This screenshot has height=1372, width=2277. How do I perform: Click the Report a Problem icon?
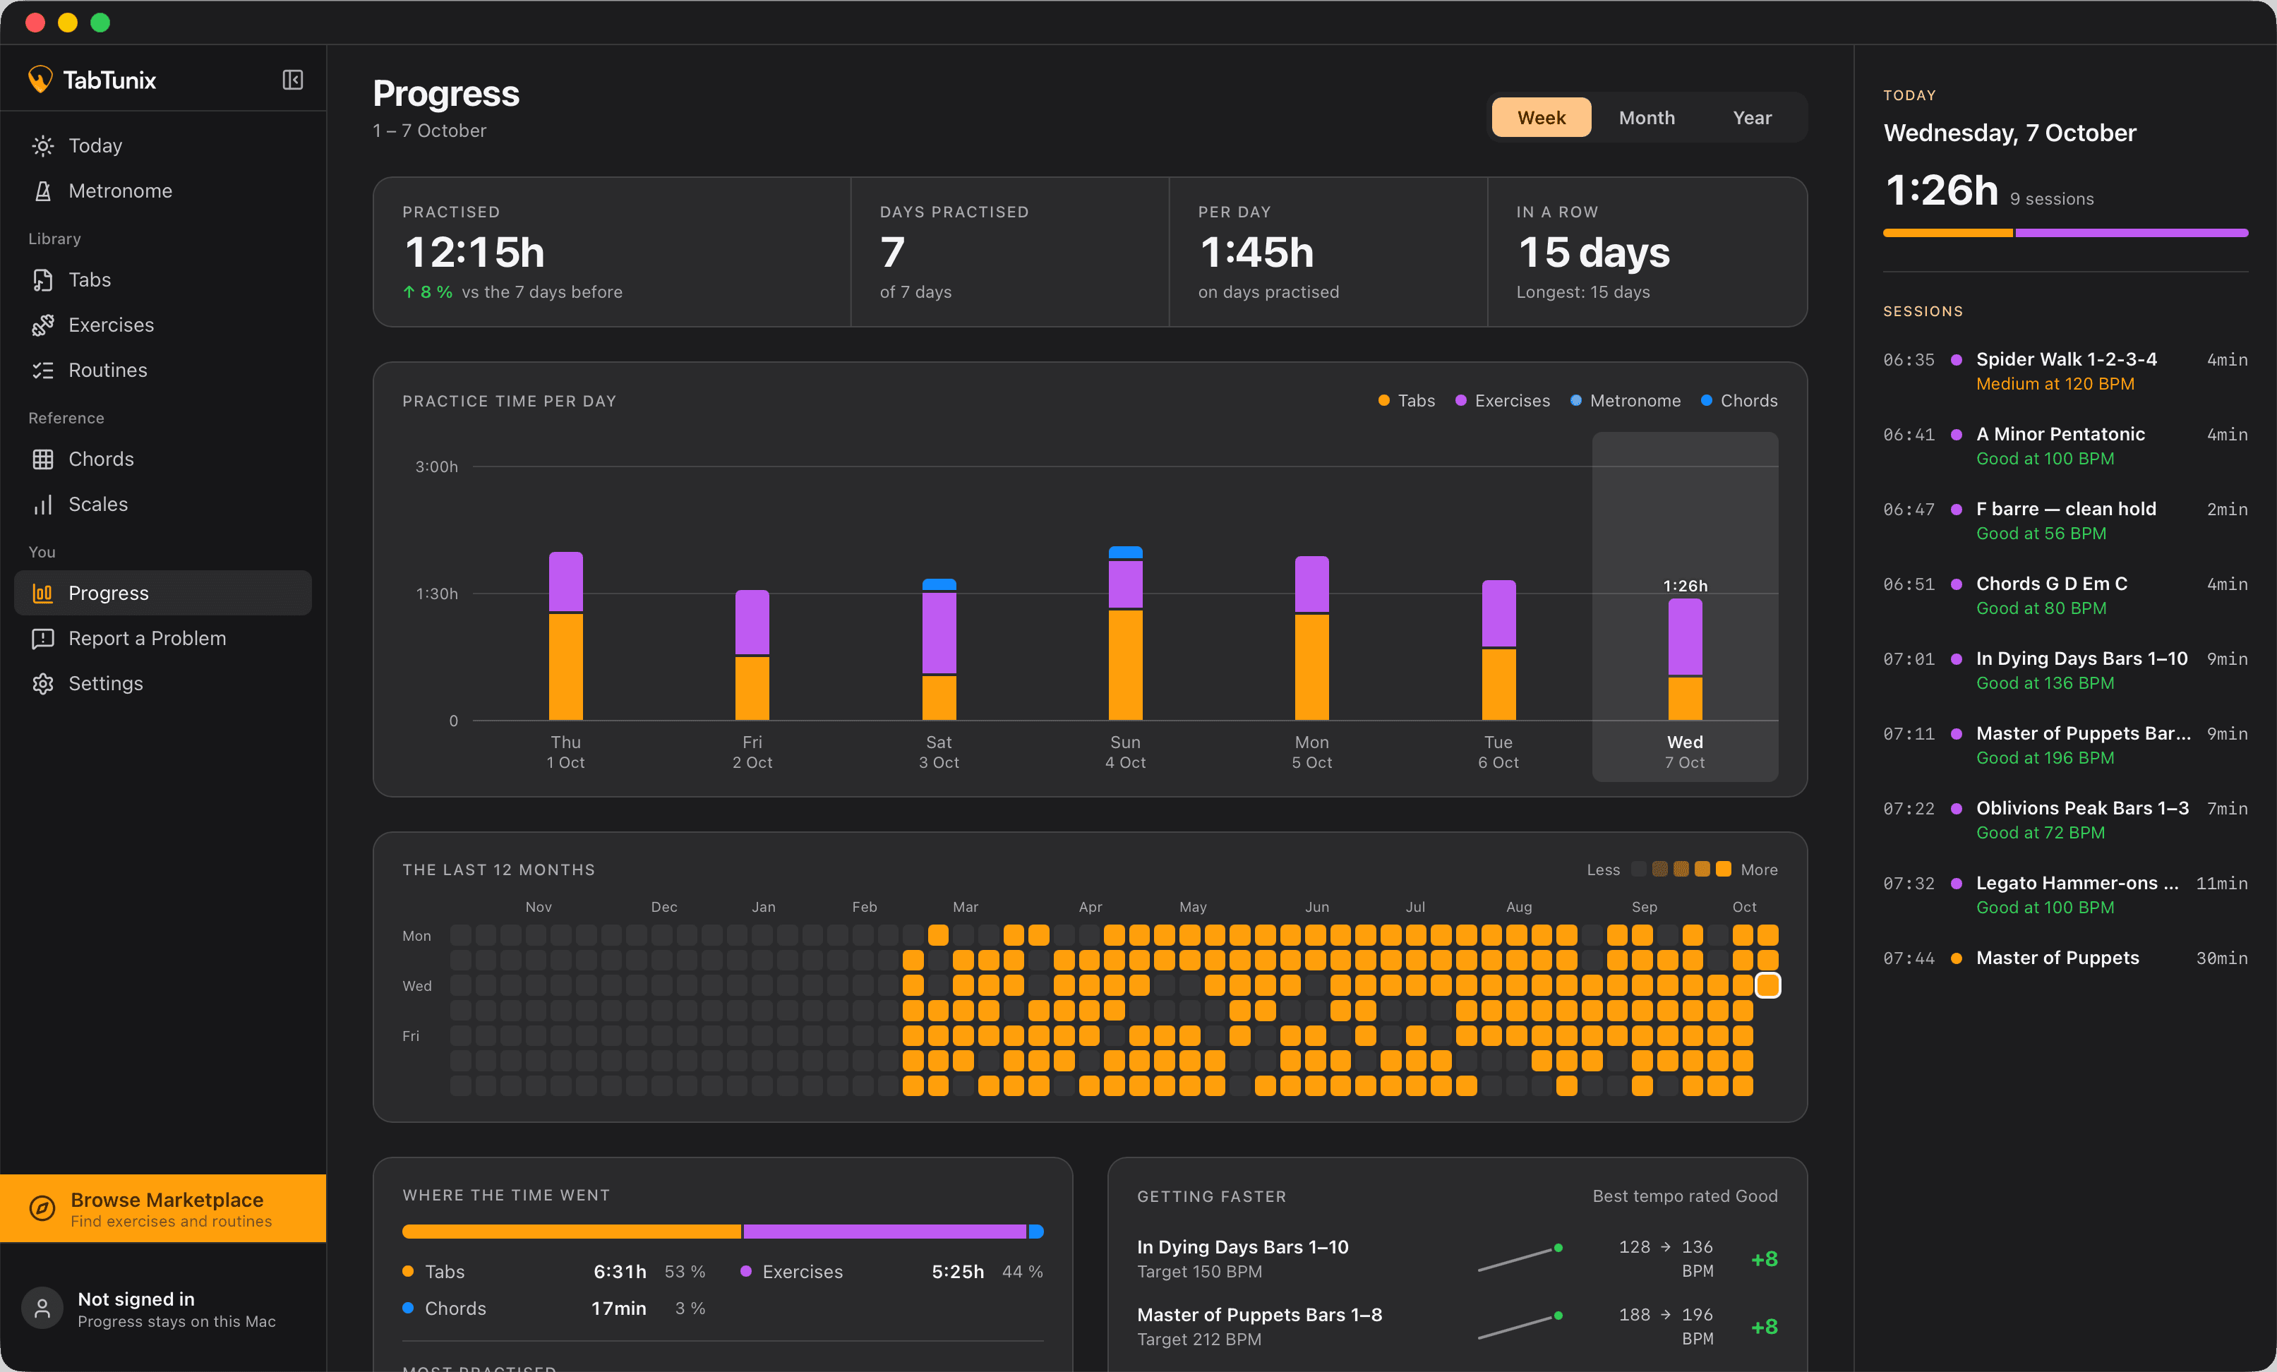[x=42, y=639]
